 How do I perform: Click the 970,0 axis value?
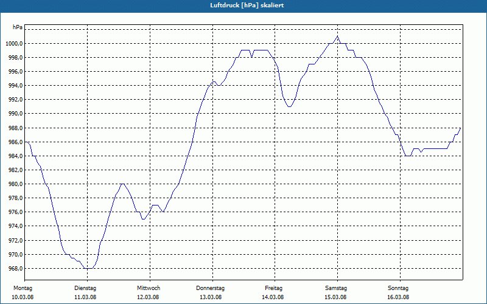[x=15, y=255]
